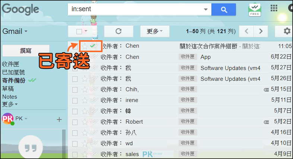Expand the search options dropdown arrow
This screenshot has width=293, height=159.
[206, 9]
